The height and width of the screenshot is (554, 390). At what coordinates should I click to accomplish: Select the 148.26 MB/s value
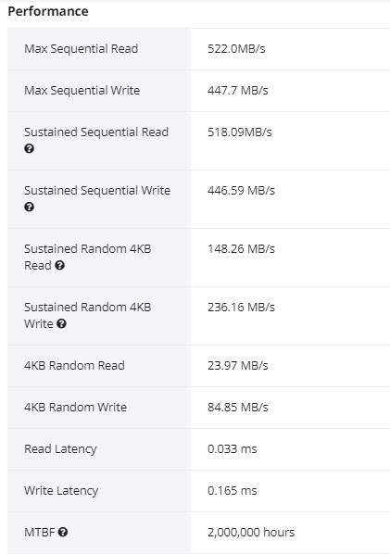point(241,248)
